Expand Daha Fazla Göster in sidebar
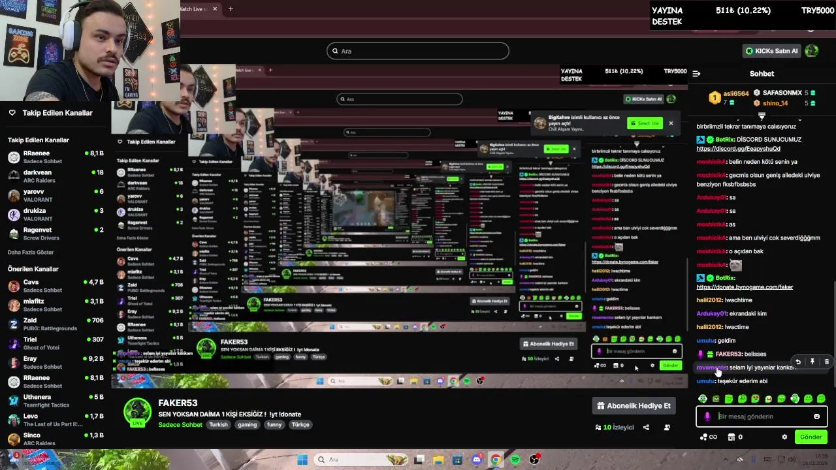 [x=31, y=252]
